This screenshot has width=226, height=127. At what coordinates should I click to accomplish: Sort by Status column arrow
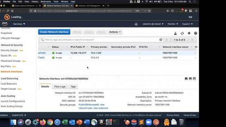pyautogui.click(x=67, y=47)
